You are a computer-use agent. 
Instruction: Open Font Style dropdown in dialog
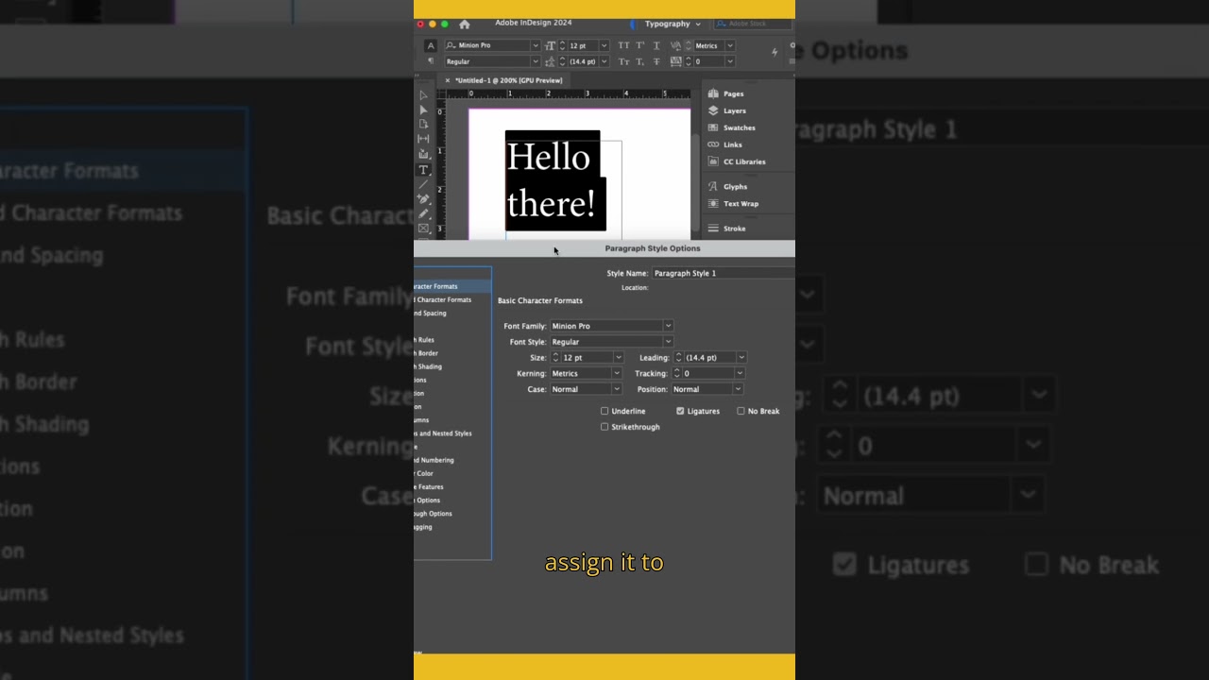668,342
